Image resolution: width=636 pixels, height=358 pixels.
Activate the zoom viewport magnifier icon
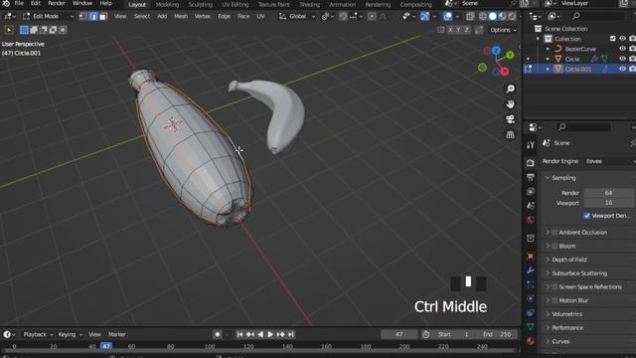point(510,89)
